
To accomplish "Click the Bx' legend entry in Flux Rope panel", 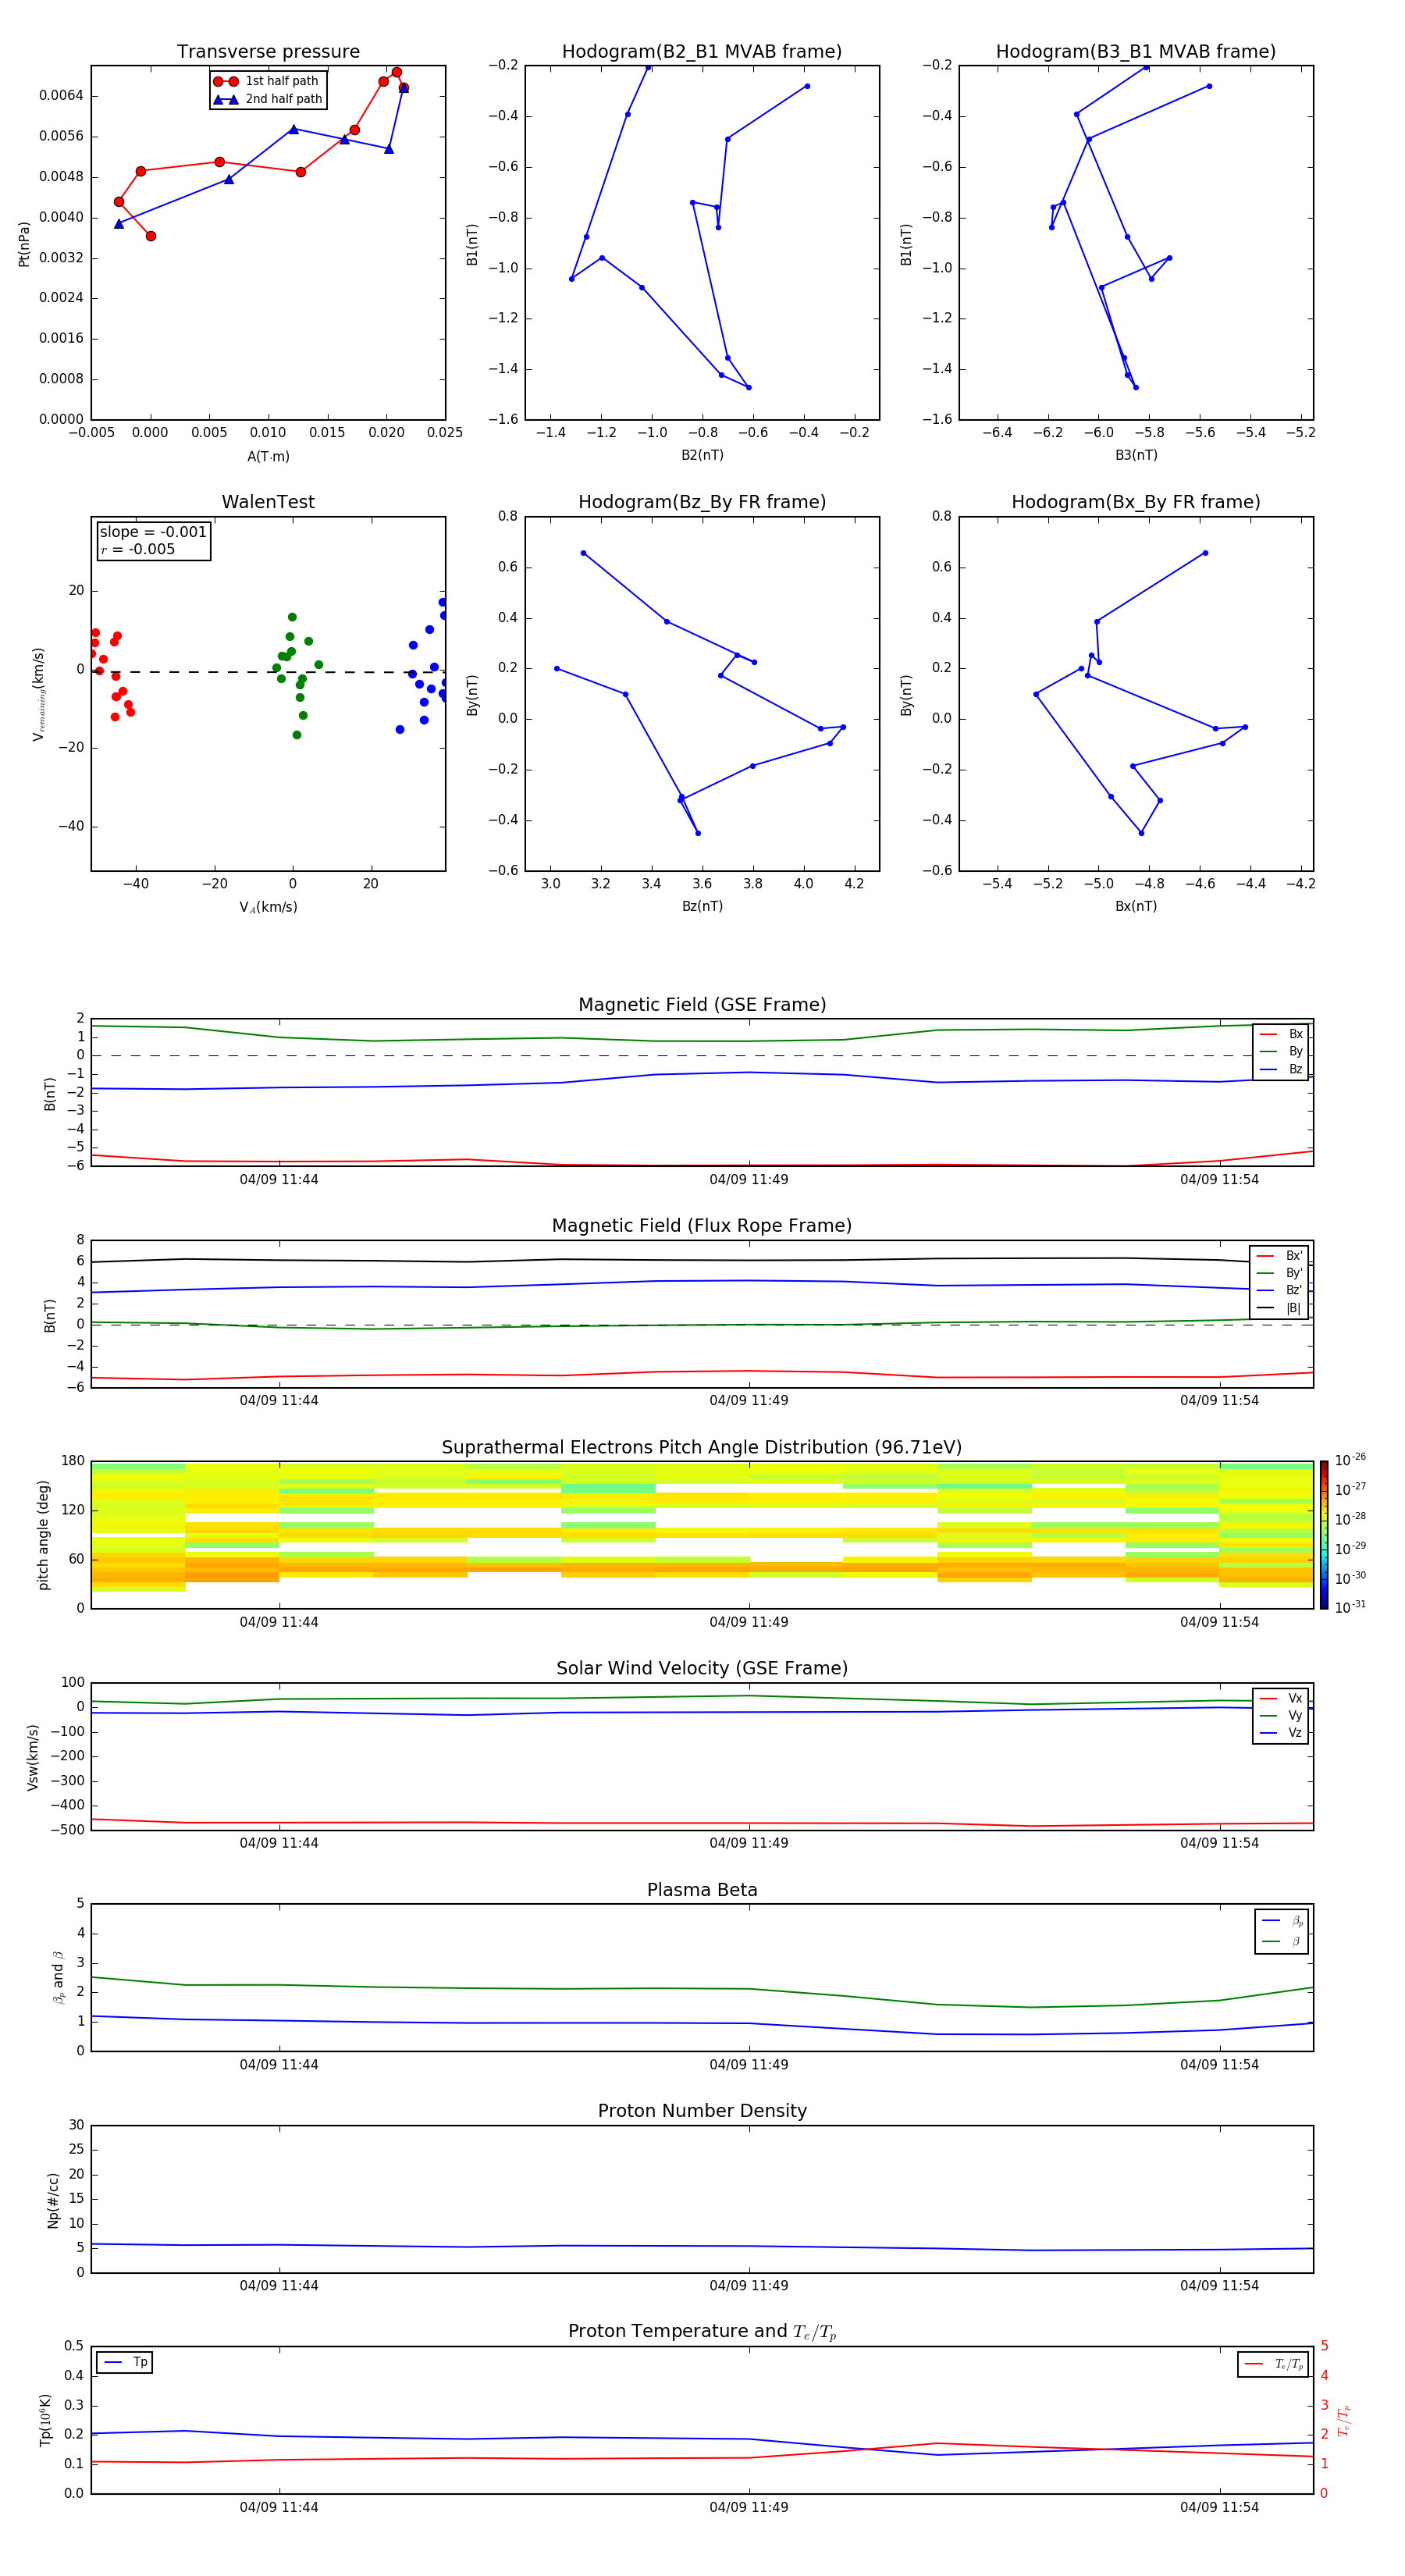I will 1279,1257.
